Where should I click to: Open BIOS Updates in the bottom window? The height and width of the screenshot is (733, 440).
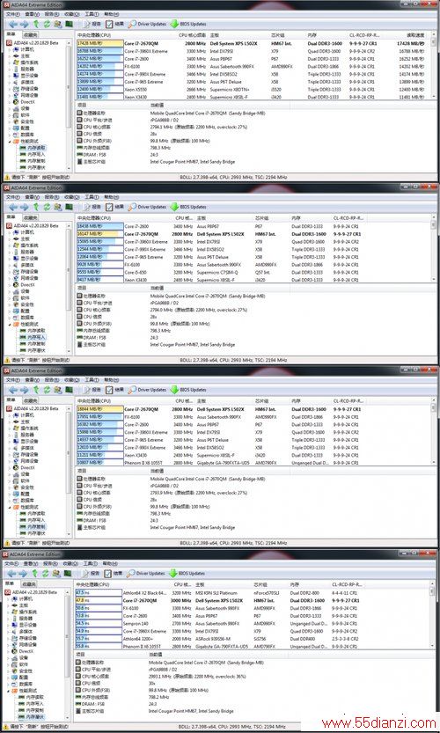(187, 573)
